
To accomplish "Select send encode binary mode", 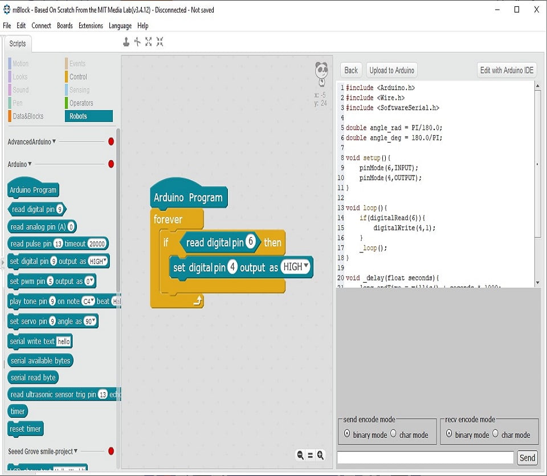I will [347, 433].
